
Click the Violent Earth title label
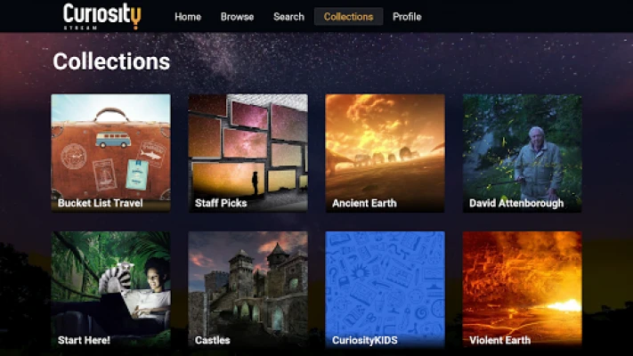pos(499,340)
